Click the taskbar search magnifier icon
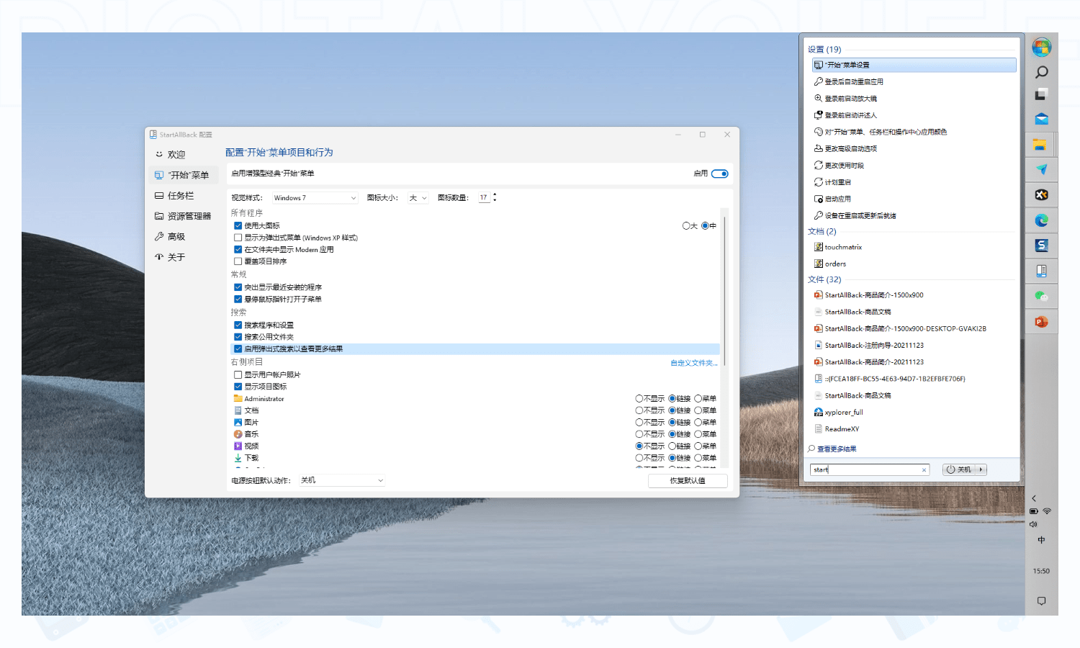This screenshot has height=648, width=1080. pyautogui.click(x=1041, y=72)
